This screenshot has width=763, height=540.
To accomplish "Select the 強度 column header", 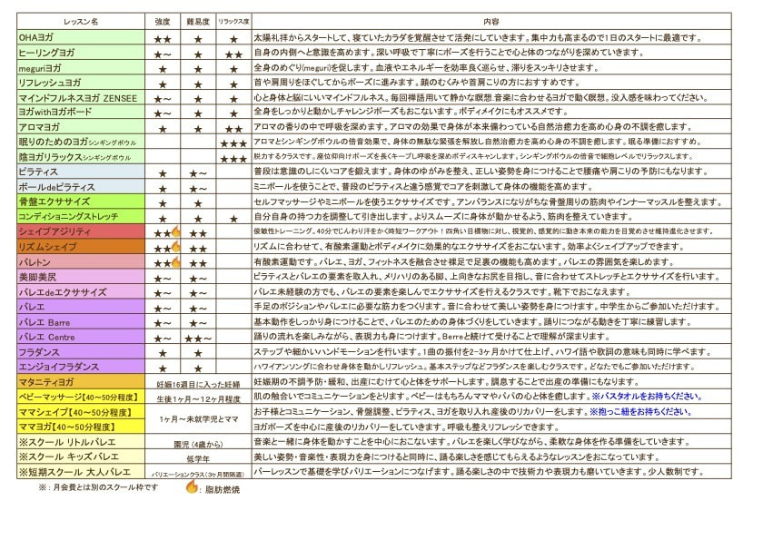I will pos(163,22).
